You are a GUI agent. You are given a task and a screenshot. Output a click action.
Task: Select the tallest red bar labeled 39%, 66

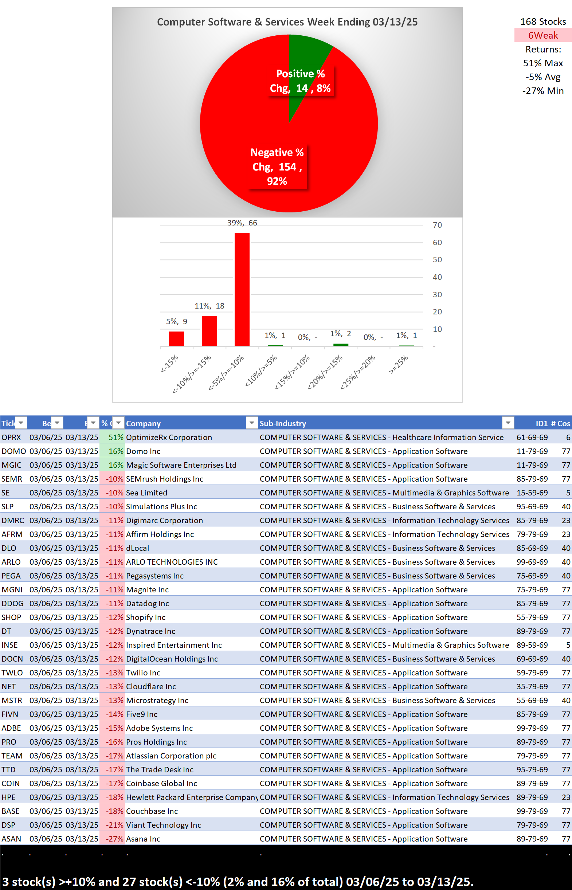pos(242,289)
